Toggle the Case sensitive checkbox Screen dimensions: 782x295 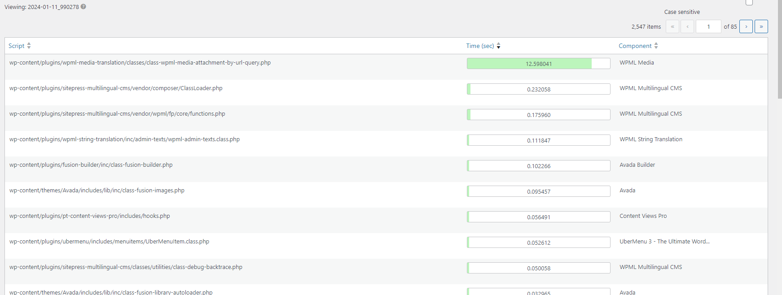click(749, 2)
